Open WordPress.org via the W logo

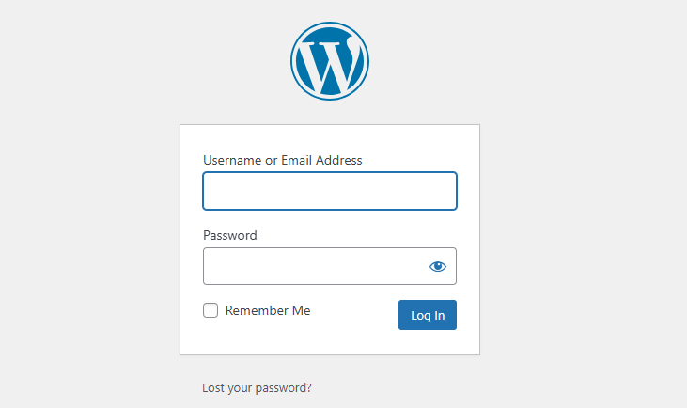click(x=330, y=61)
